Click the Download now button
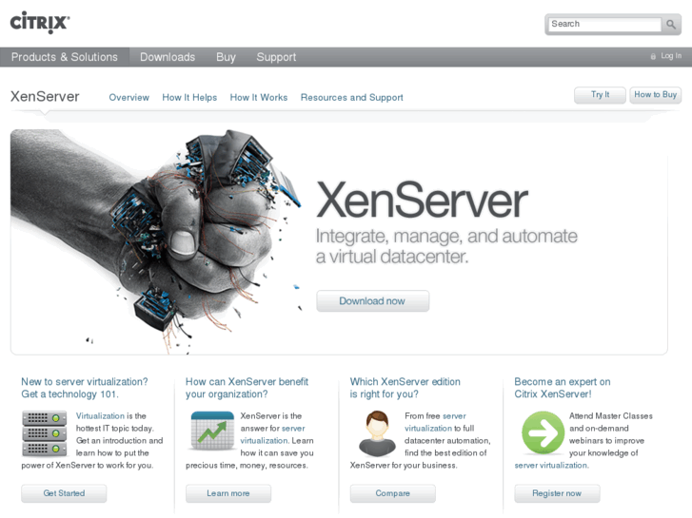 [x=372, y=301]
